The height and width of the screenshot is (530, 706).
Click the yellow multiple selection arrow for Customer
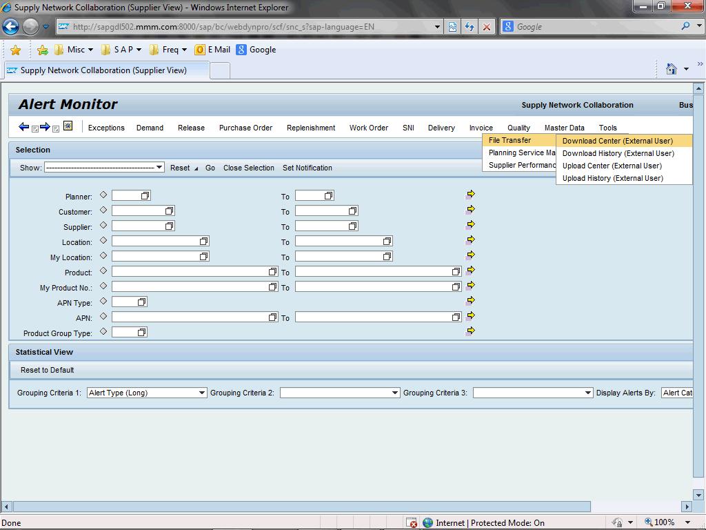click(470, 210)
